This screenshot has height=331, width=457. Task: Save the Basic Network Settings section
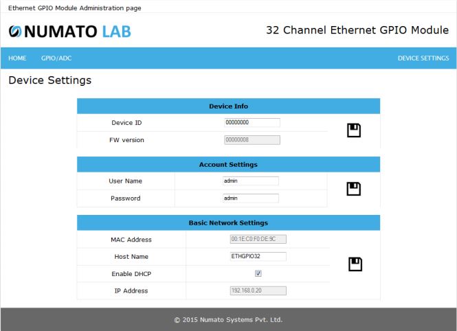(x=354, y=264)
